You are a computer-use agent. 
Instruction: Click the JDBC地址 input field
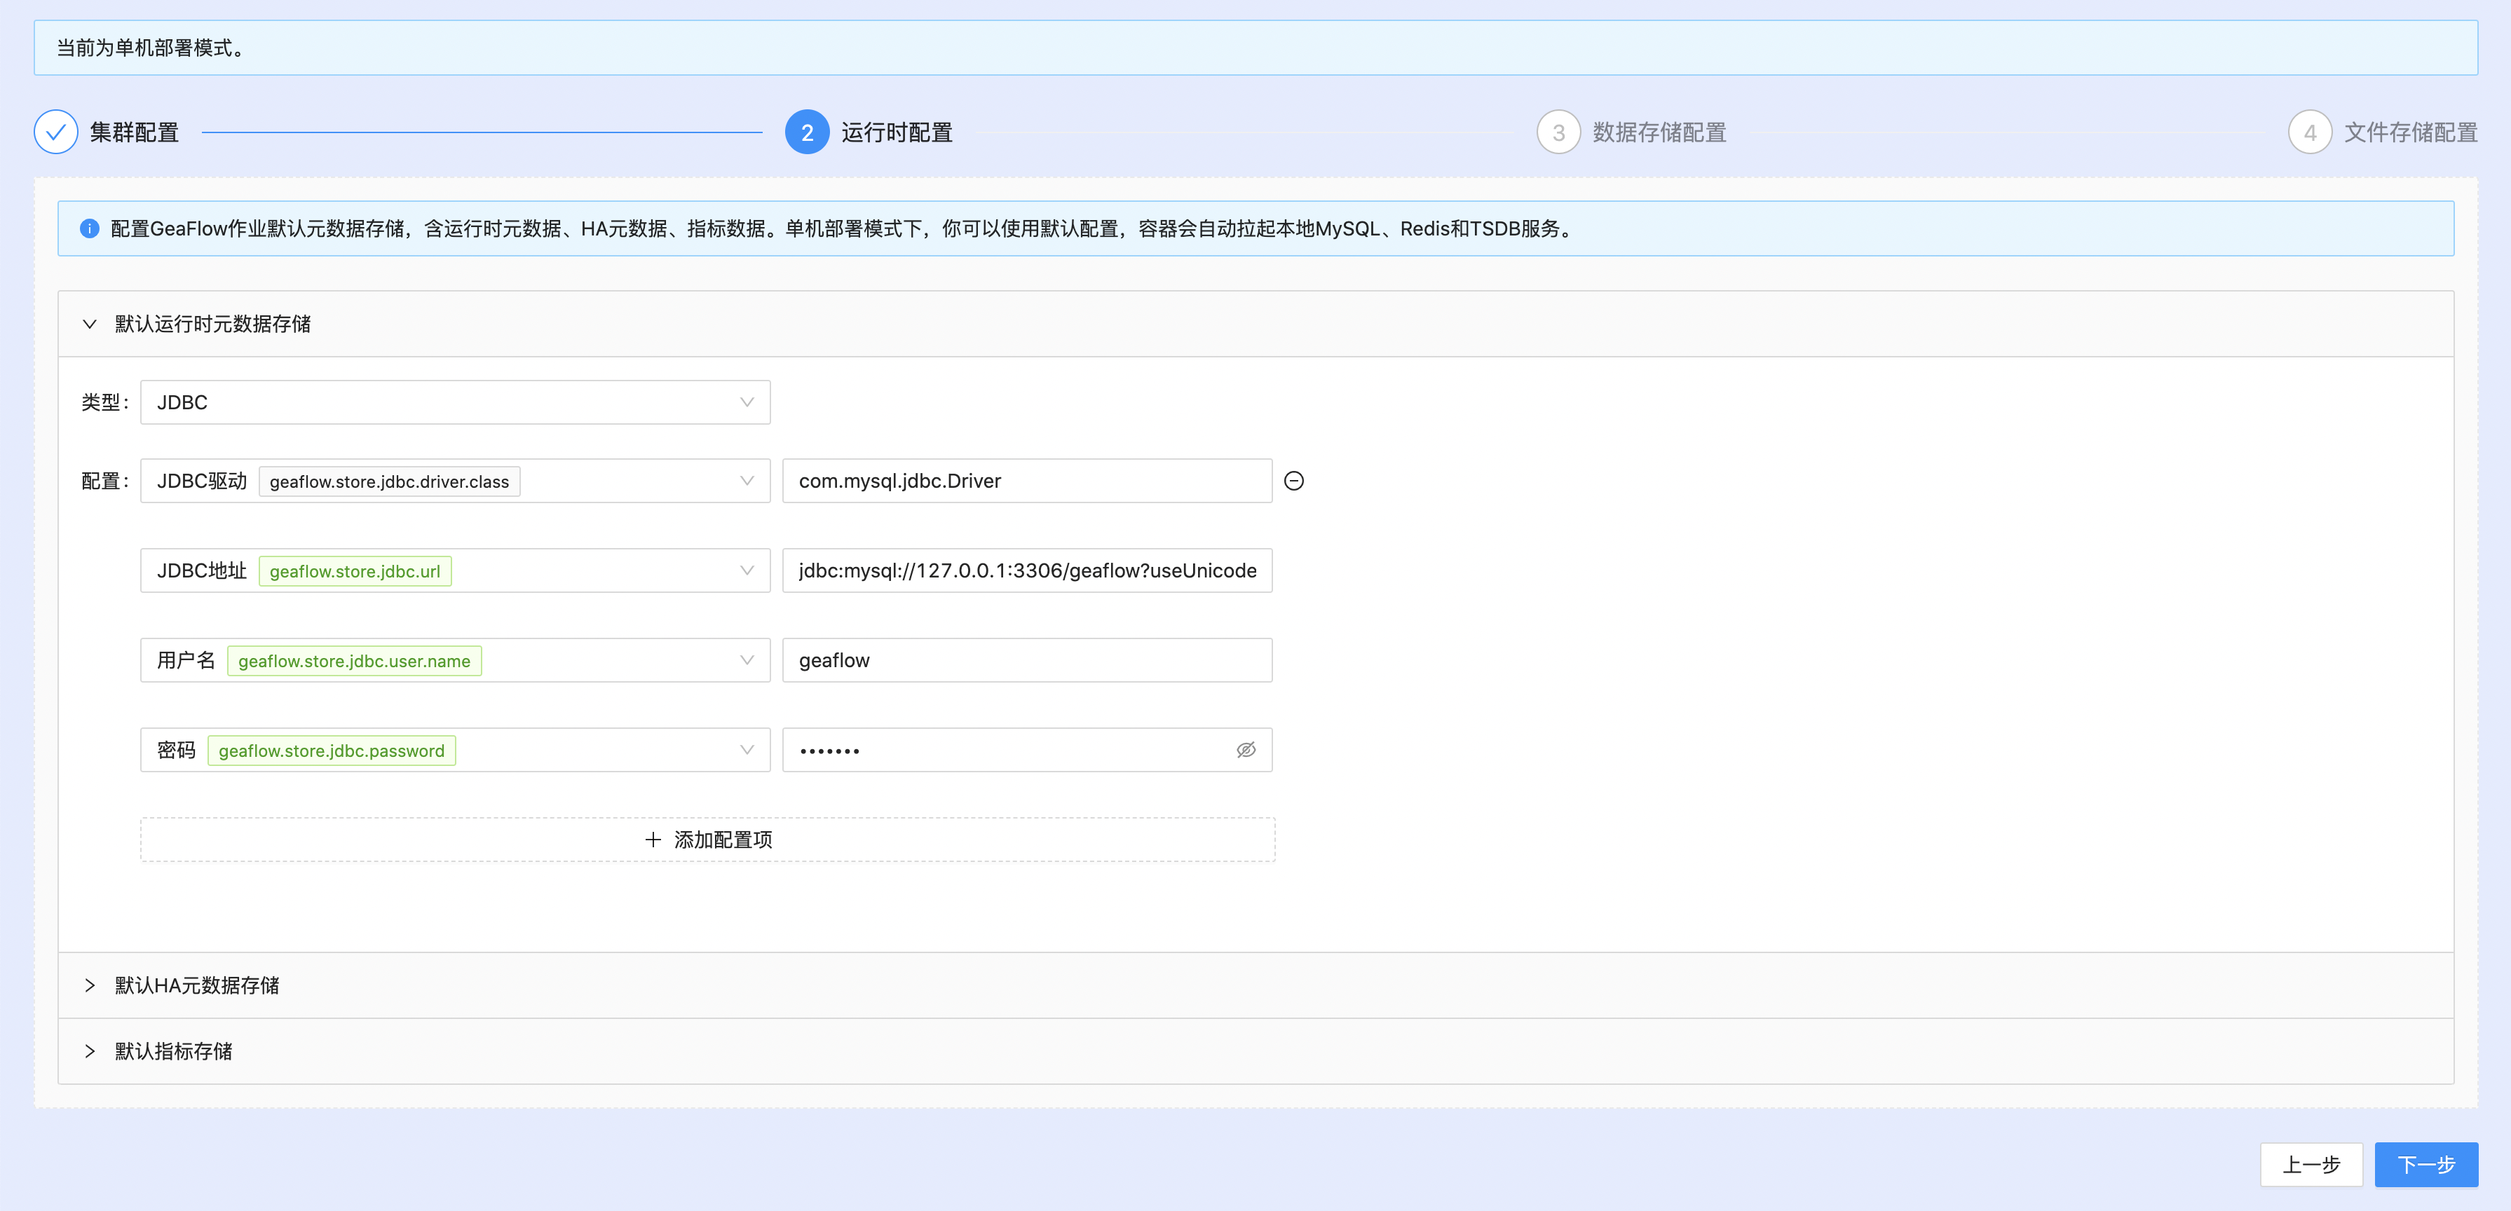click(x=1026, y=572)
